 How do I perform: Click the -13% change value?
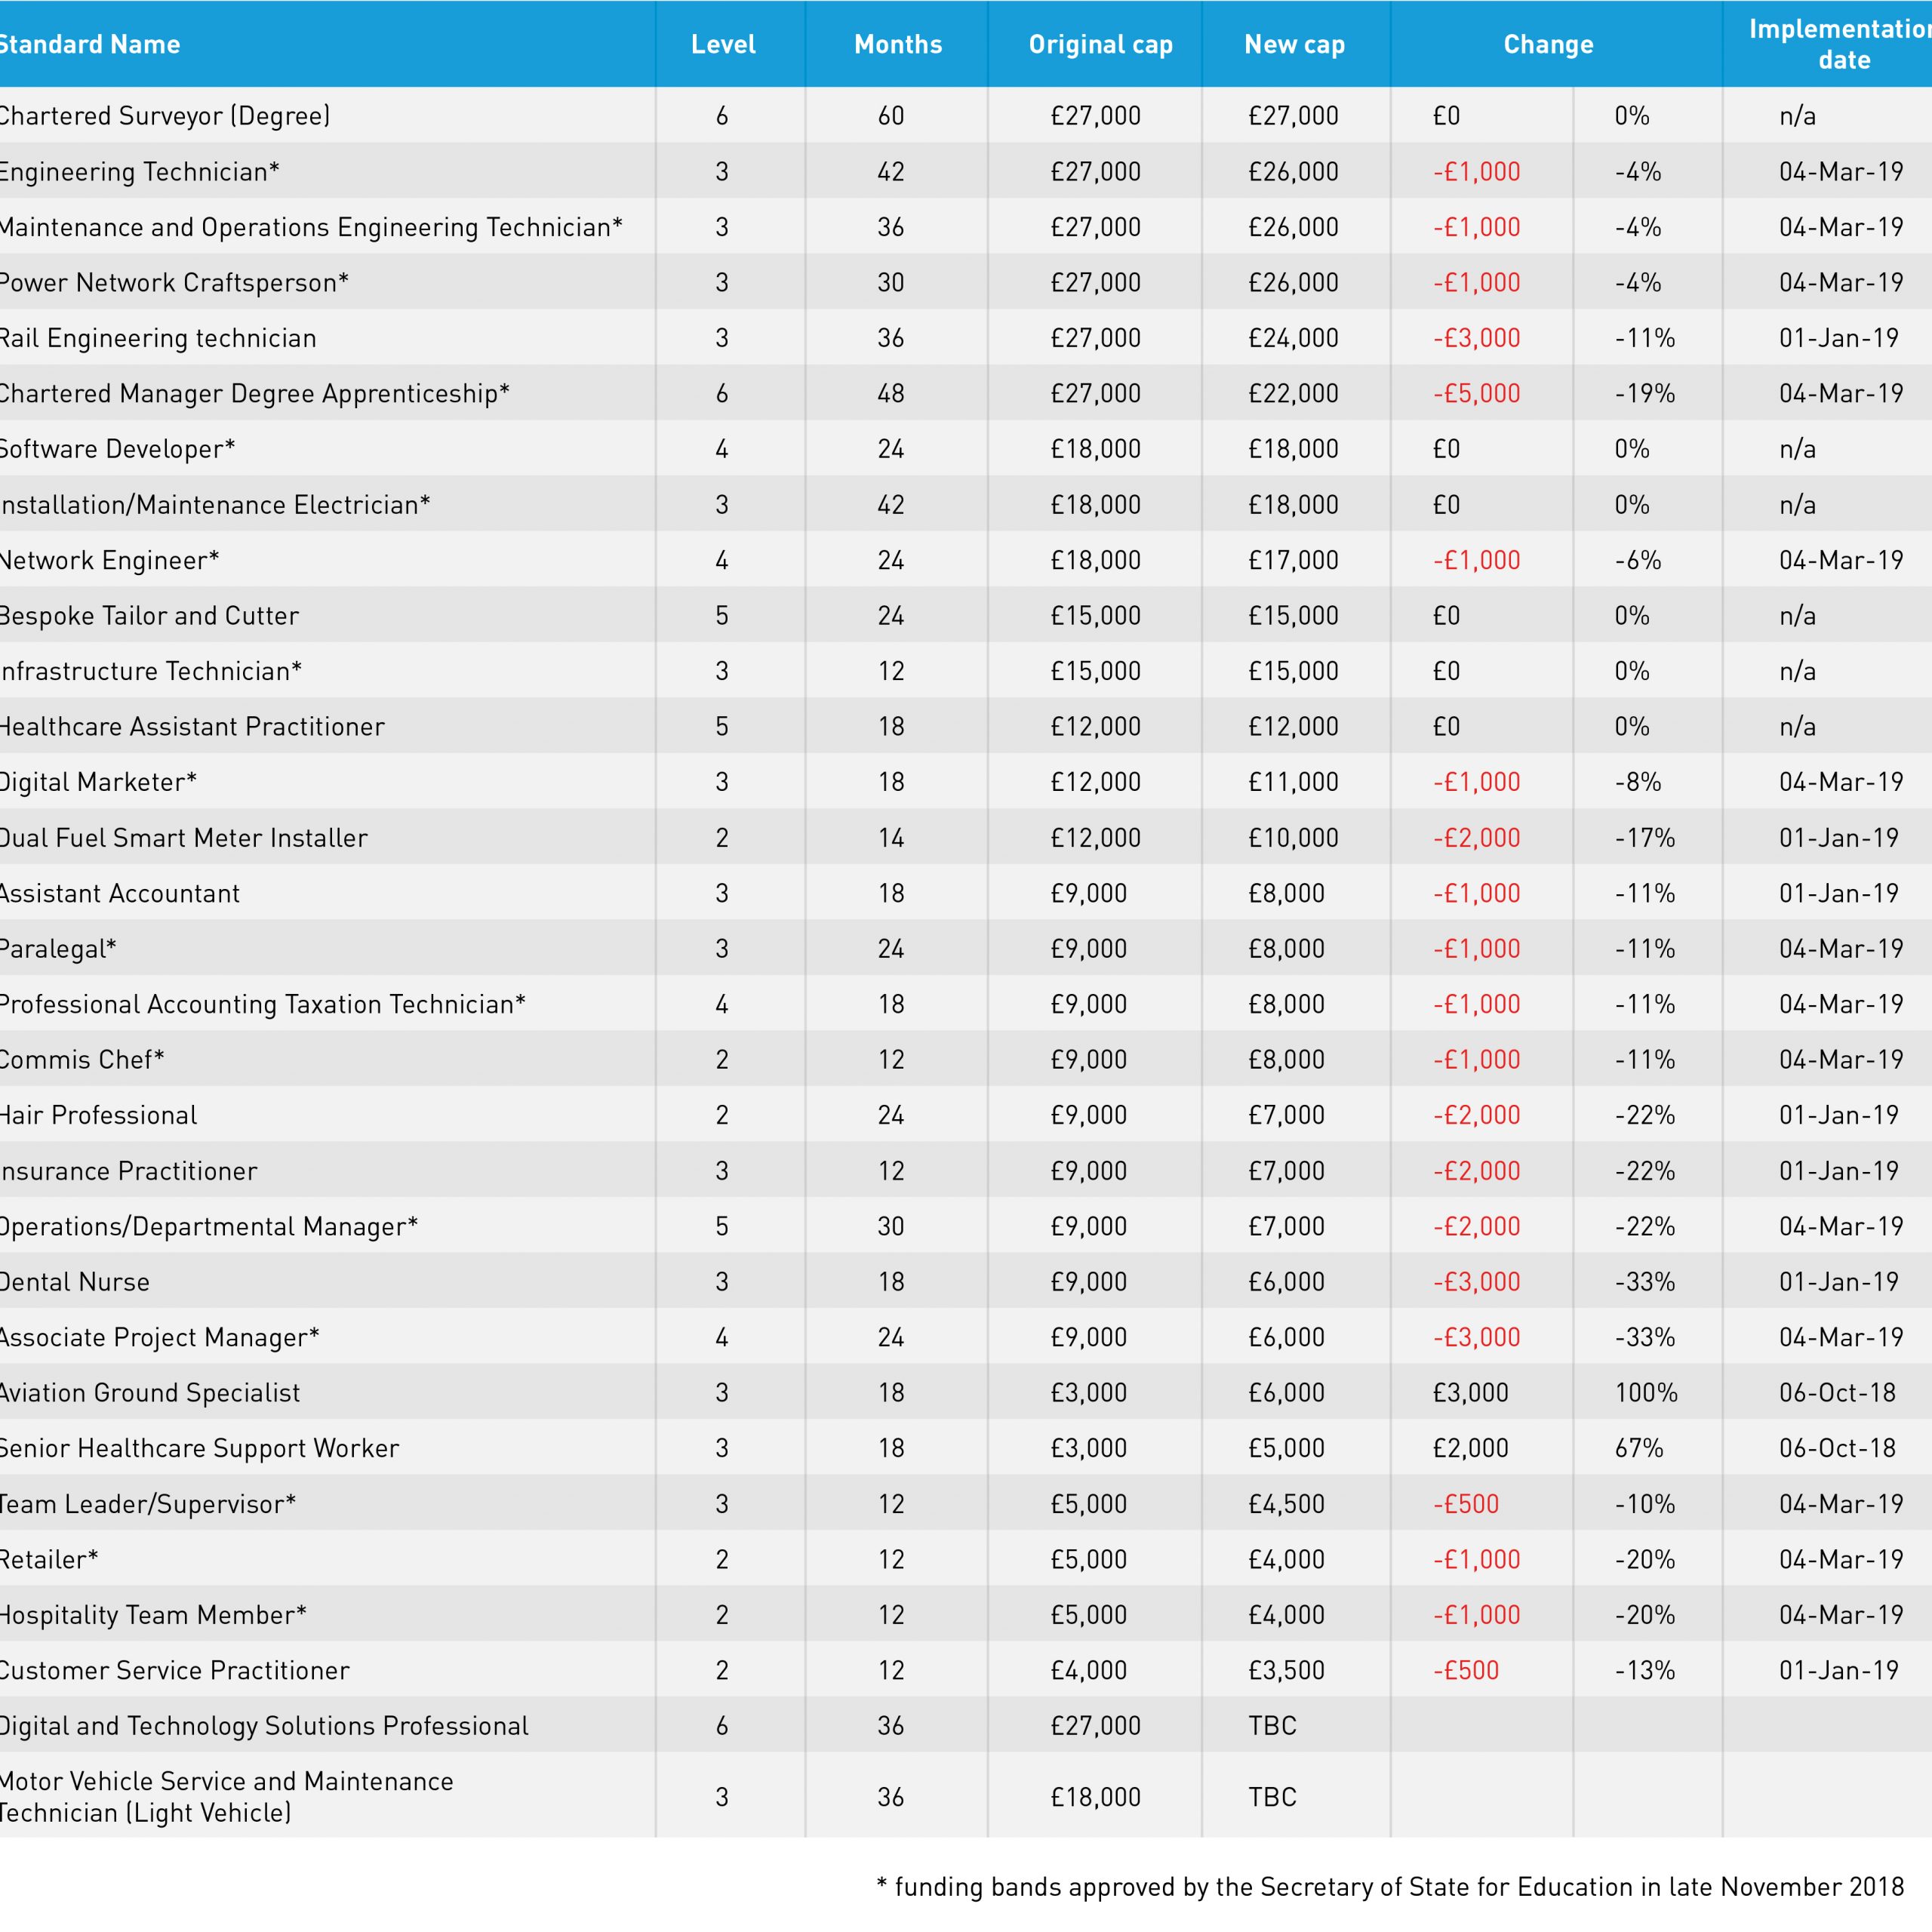(1645, 1671)
